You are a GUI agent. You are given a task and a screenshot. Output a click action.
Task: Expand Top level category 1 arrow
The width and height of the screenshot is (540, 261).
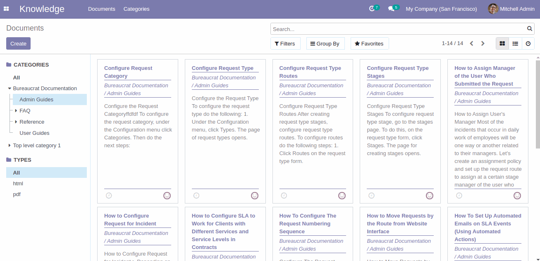pyautogui.click(x=10, y=146)
